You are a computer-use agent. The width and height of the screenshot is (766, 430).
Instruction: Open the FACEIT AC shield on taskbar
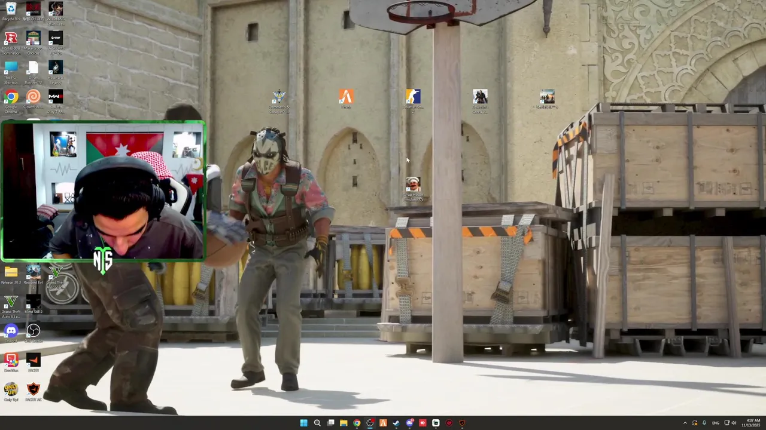(462, 423)
